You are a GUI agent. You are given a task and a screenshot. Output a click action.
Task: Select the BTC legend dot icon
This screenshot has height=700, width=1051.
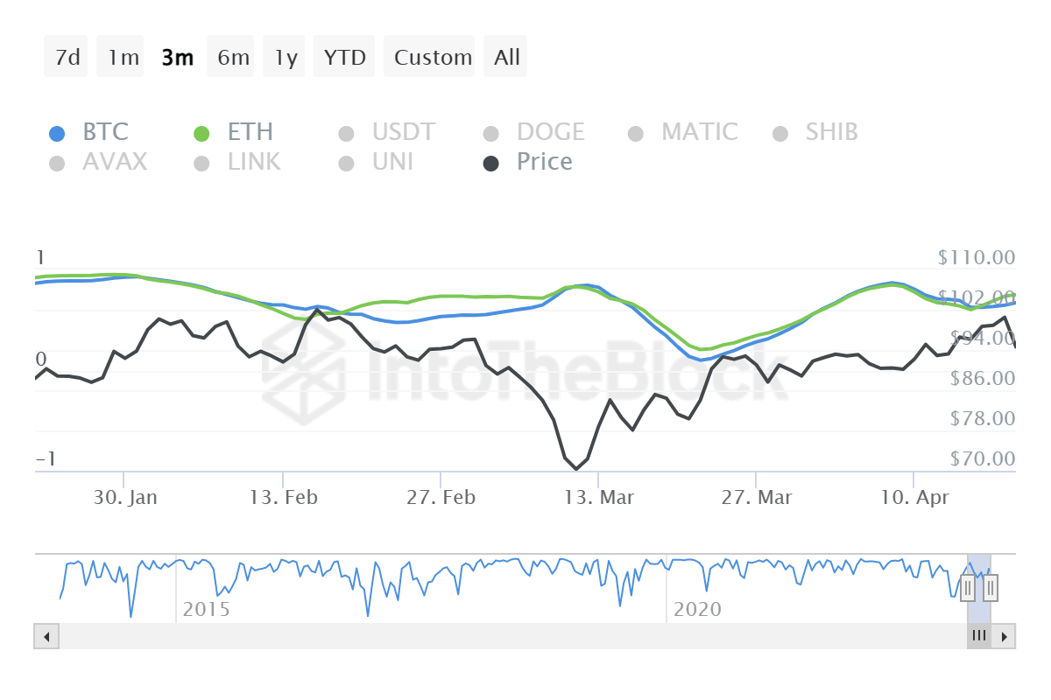point(57,131)
